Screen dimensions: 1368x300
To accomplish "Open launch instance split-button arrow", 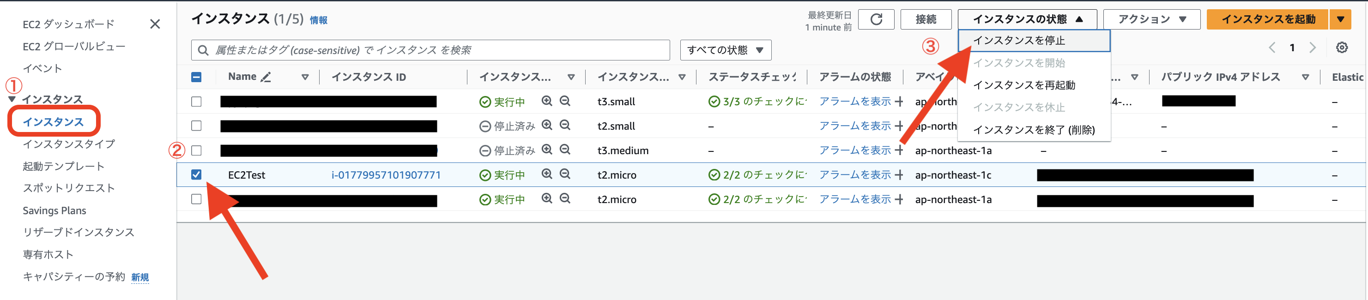I will click(1340, 20).
